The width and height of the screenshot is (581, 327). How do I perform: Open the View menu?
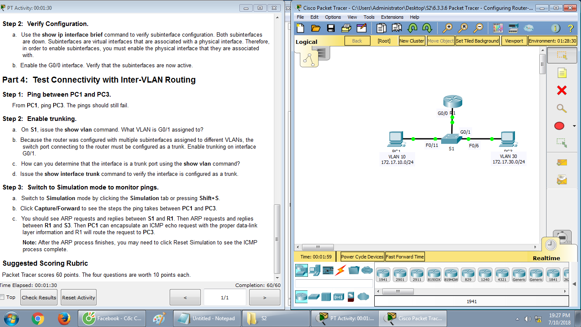coord(352,17)
